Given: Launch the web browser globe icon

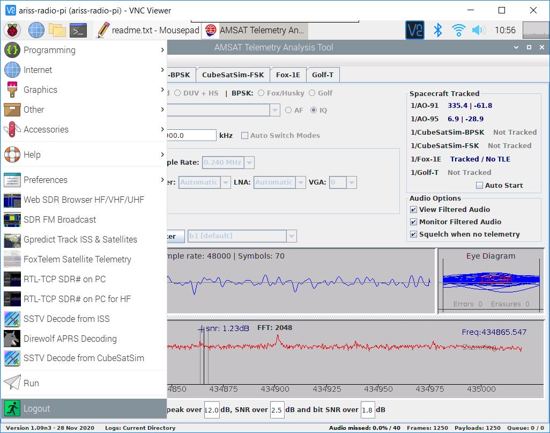Looking at the screenshot, I should [36, 30].
